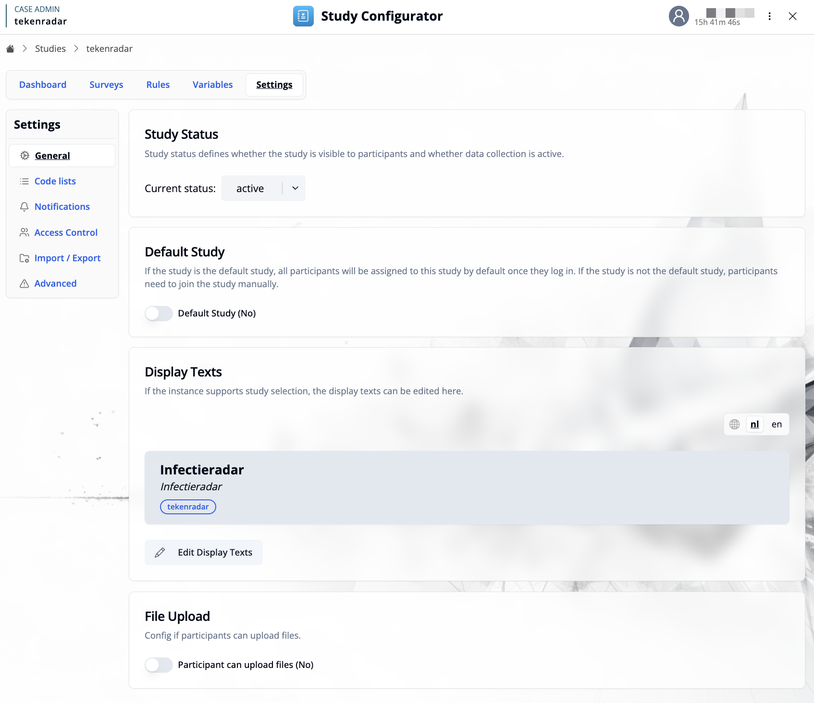814x703 pixels.
Task: Enable the Default Study toggle
Action: click(159, 314)
